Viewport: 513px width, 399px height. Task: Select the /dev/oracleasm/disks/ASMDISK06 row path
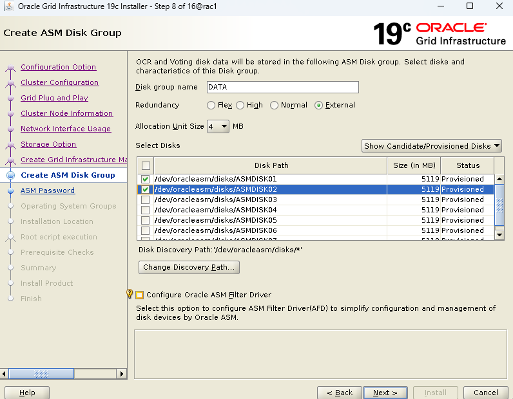click(216, 230)
